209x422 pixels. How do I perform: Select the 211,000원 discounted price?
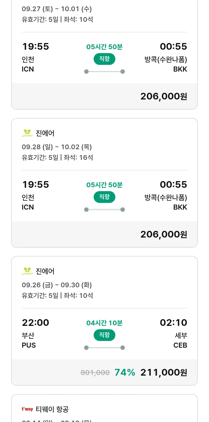point(164,372)
